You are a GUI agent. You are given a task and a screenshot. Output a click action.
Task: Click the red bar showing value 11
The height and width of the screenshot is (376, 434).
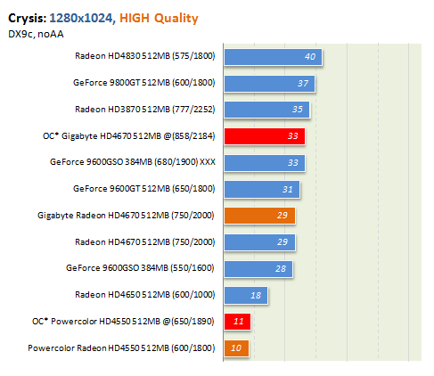point(237,322)
